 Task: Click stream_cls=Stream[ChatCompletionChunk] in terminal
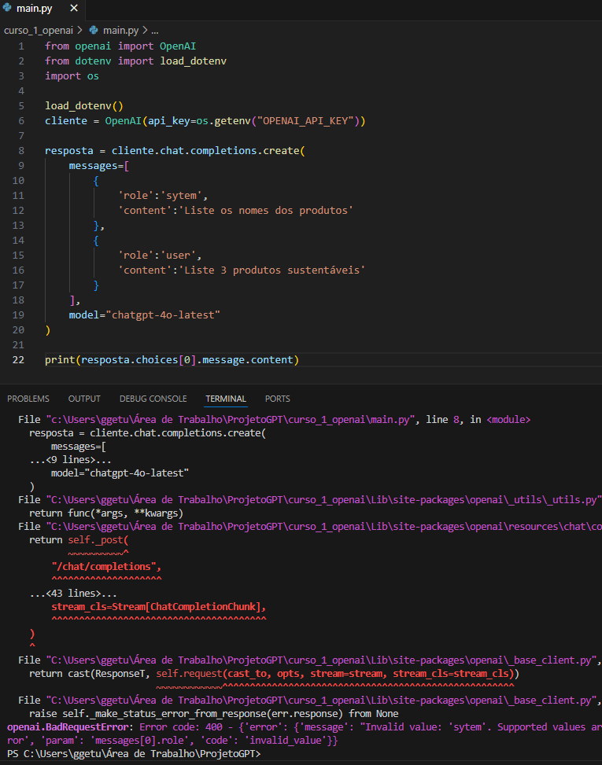[157, 607]
